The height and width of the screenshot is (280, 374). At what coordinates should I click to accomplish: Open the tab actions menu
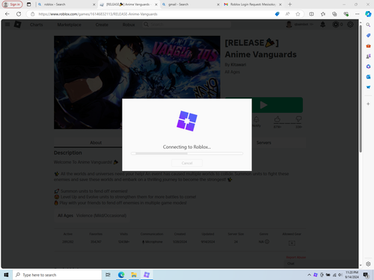[x=29, y=4]
